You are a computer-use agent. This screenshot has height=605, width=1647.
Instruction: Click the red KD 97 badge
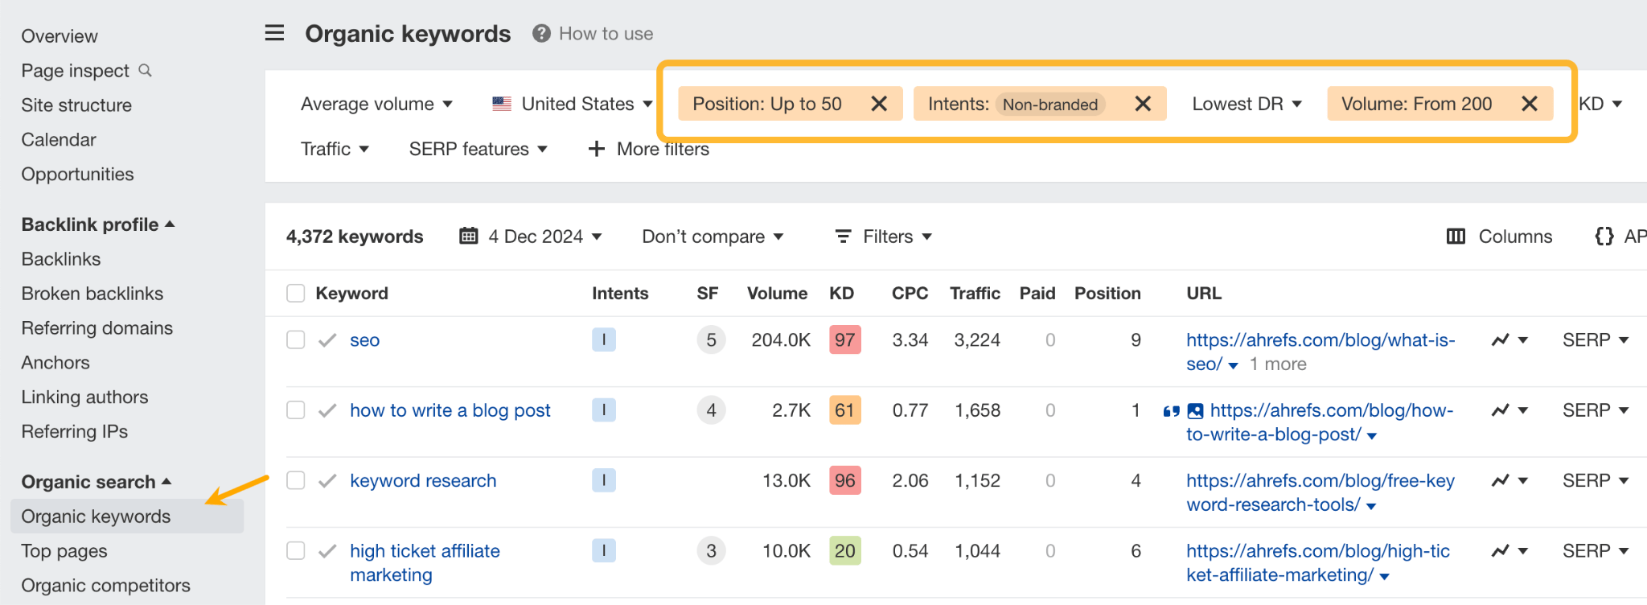[x=844, y=340]
